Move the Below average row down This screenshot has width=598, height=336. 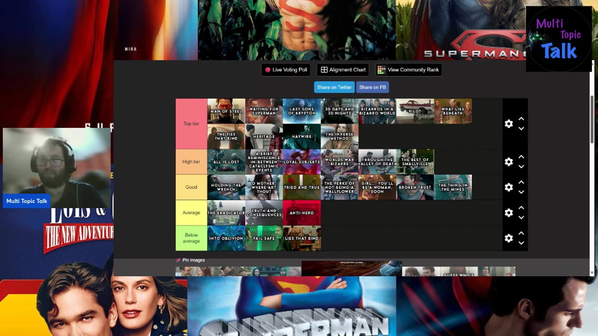click(x=521, y=243)
